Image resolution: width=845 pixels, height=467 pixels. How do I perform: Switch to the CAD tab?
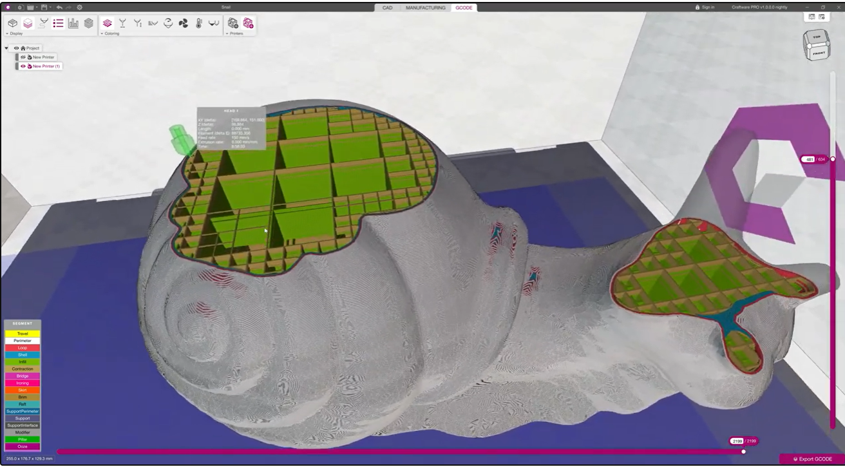[387, 8]
